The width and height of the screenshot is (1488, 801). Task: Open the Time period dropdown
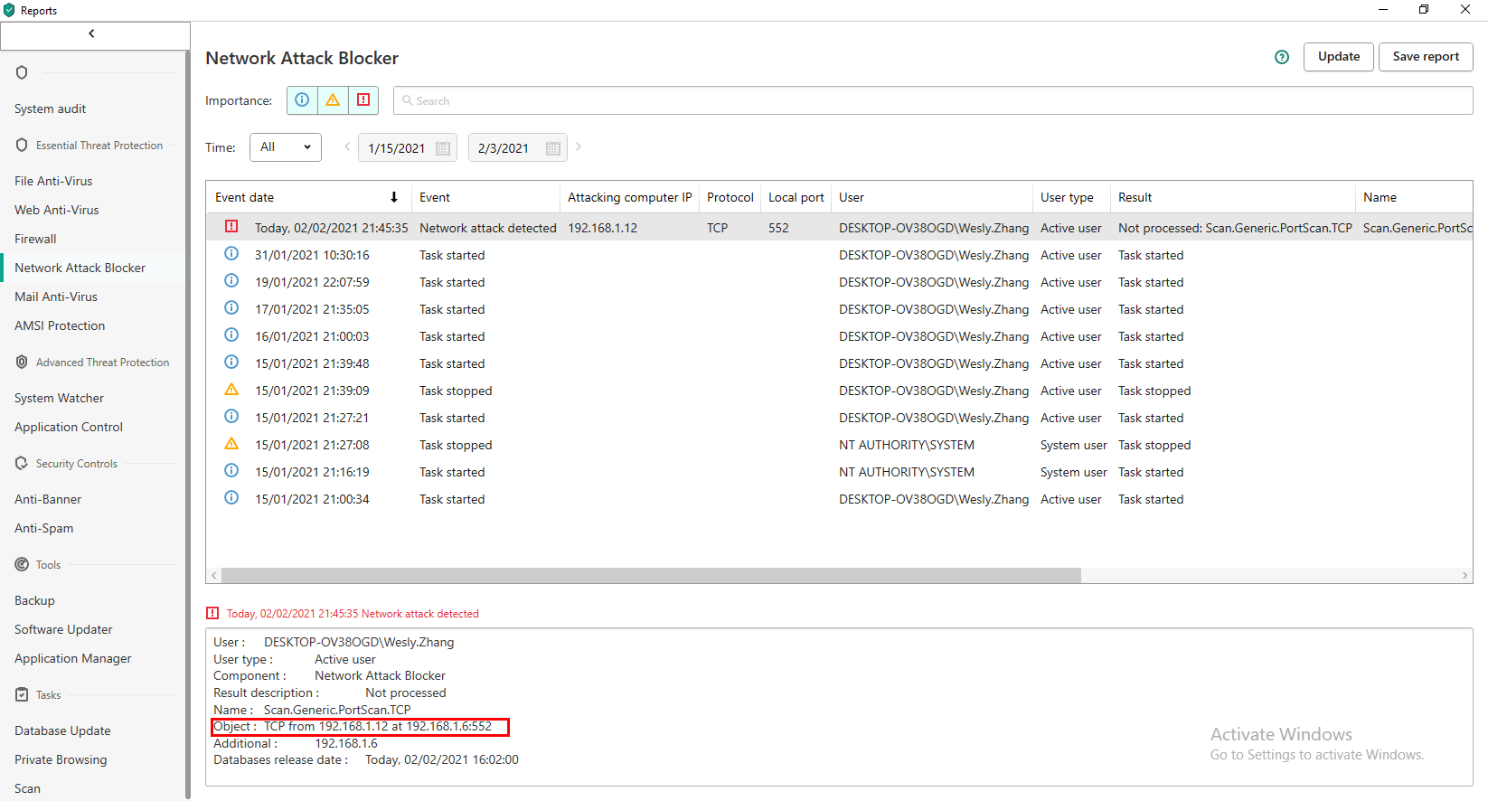[285, 147]
